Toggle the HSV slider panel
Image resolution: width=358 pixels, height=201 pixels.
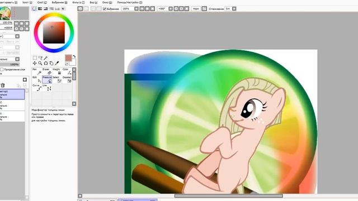[46, 9]
